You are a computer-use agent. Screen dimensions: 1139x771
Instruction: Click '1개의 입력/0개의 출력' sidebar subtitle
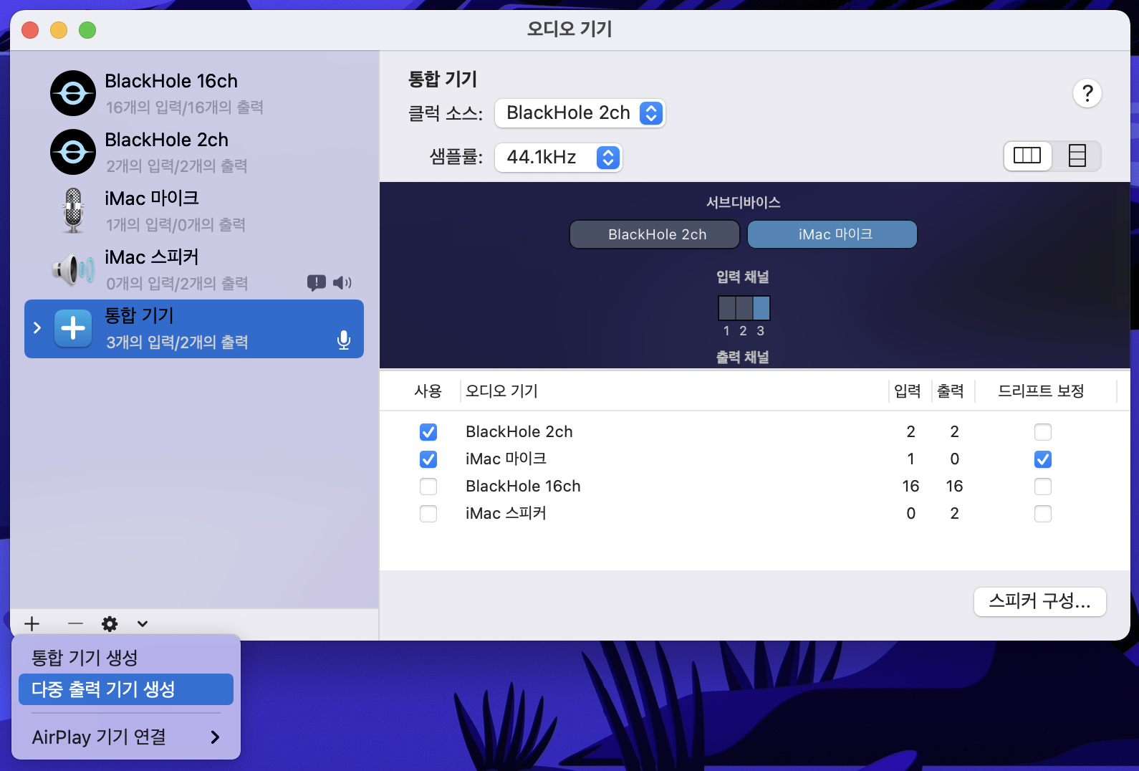(x=176, y=225)
